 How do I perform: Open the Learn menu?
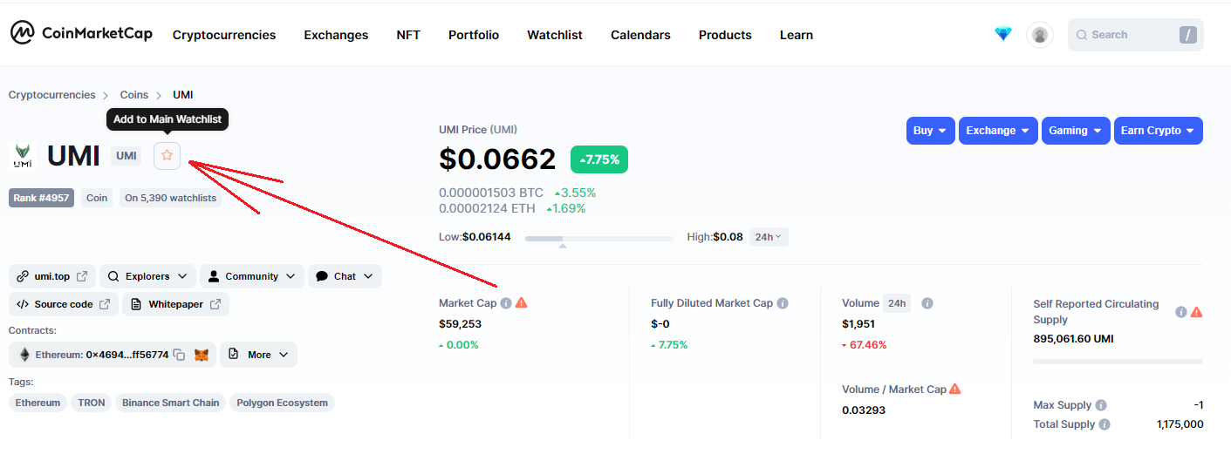click(x=797, y=35)
